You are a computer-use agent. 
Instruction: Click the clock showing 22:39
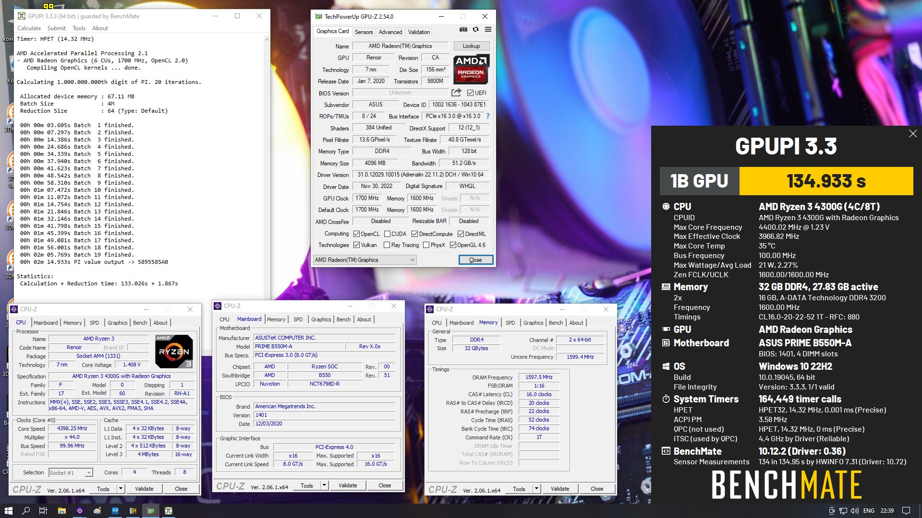[887, 511]
